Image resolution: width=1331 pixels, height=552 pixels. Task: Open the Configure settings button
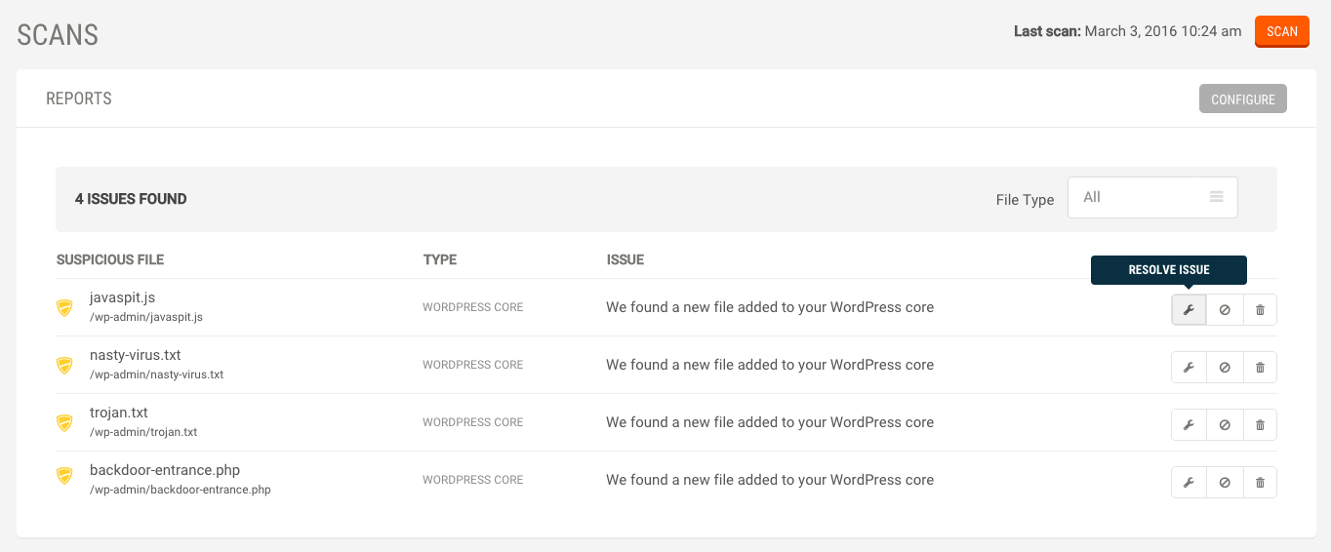coord(1242,99)
